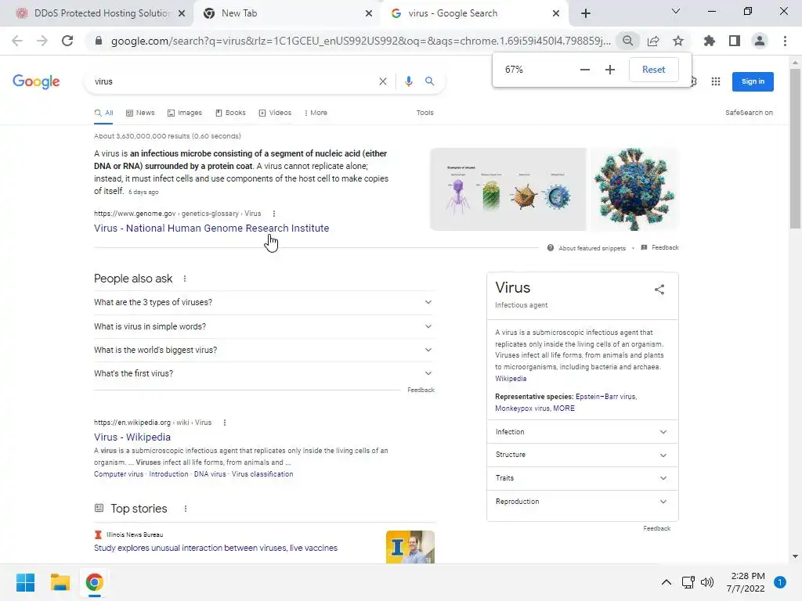Open search Tools
Image resolution: width=802 pixels, height=601 pixels.
click(424, 113)
